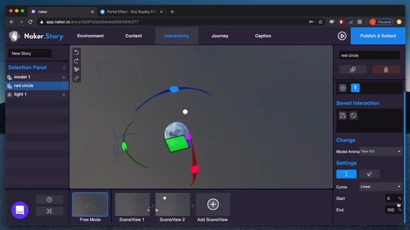Edit the Start percent field
This screenshot has height=230, width=410.
point(393,199)
